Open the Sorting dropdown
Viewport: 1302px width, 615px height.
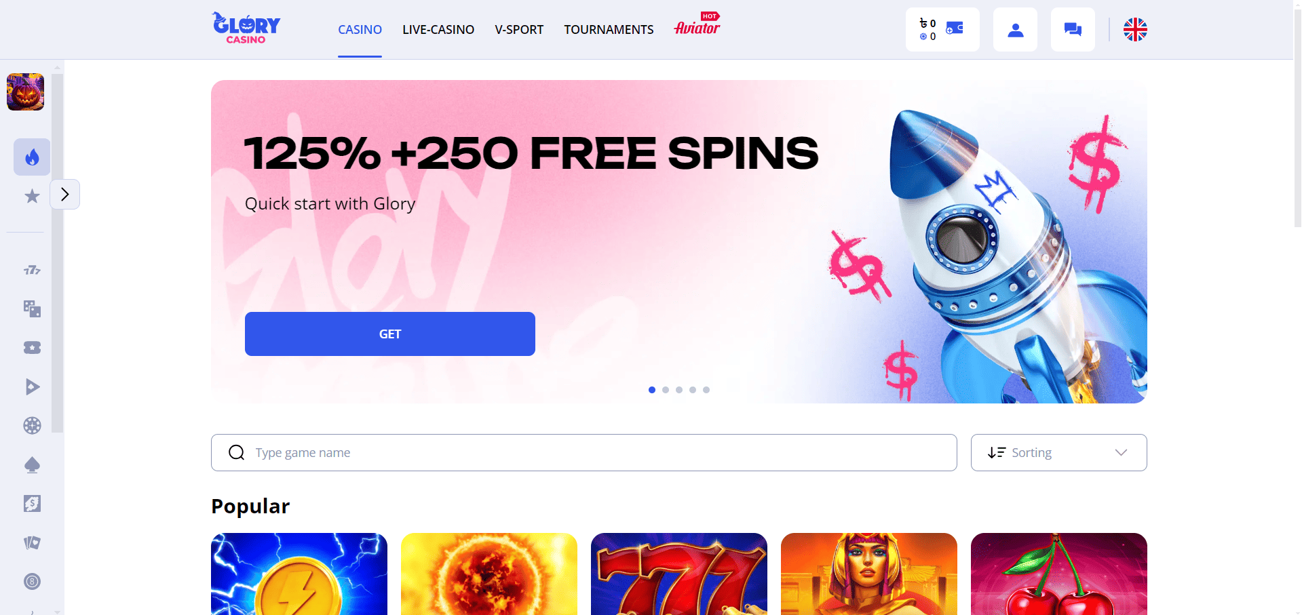pyautogui.click(x=1058, y=453)
